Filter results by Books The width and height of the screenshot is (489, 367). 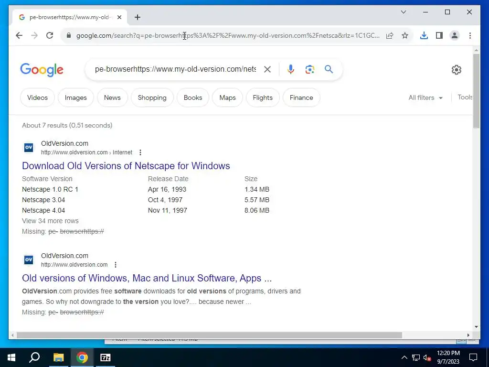(193, 97)
